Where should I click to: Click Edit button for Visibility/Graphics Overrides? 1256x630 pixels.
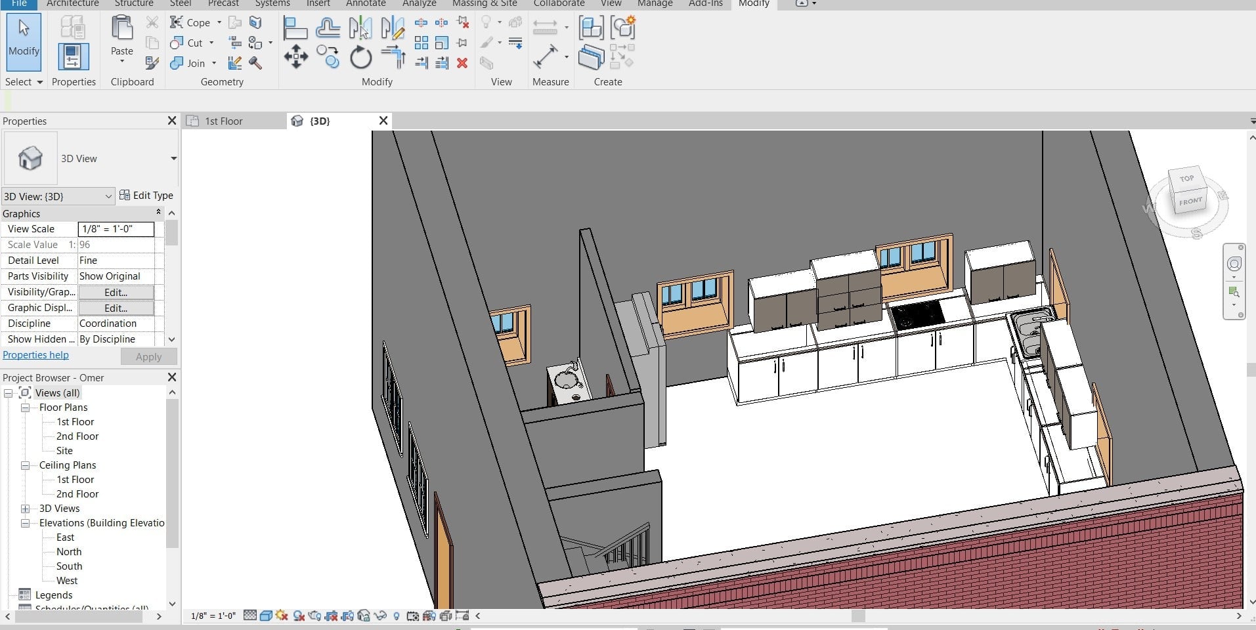coord(116,292)
